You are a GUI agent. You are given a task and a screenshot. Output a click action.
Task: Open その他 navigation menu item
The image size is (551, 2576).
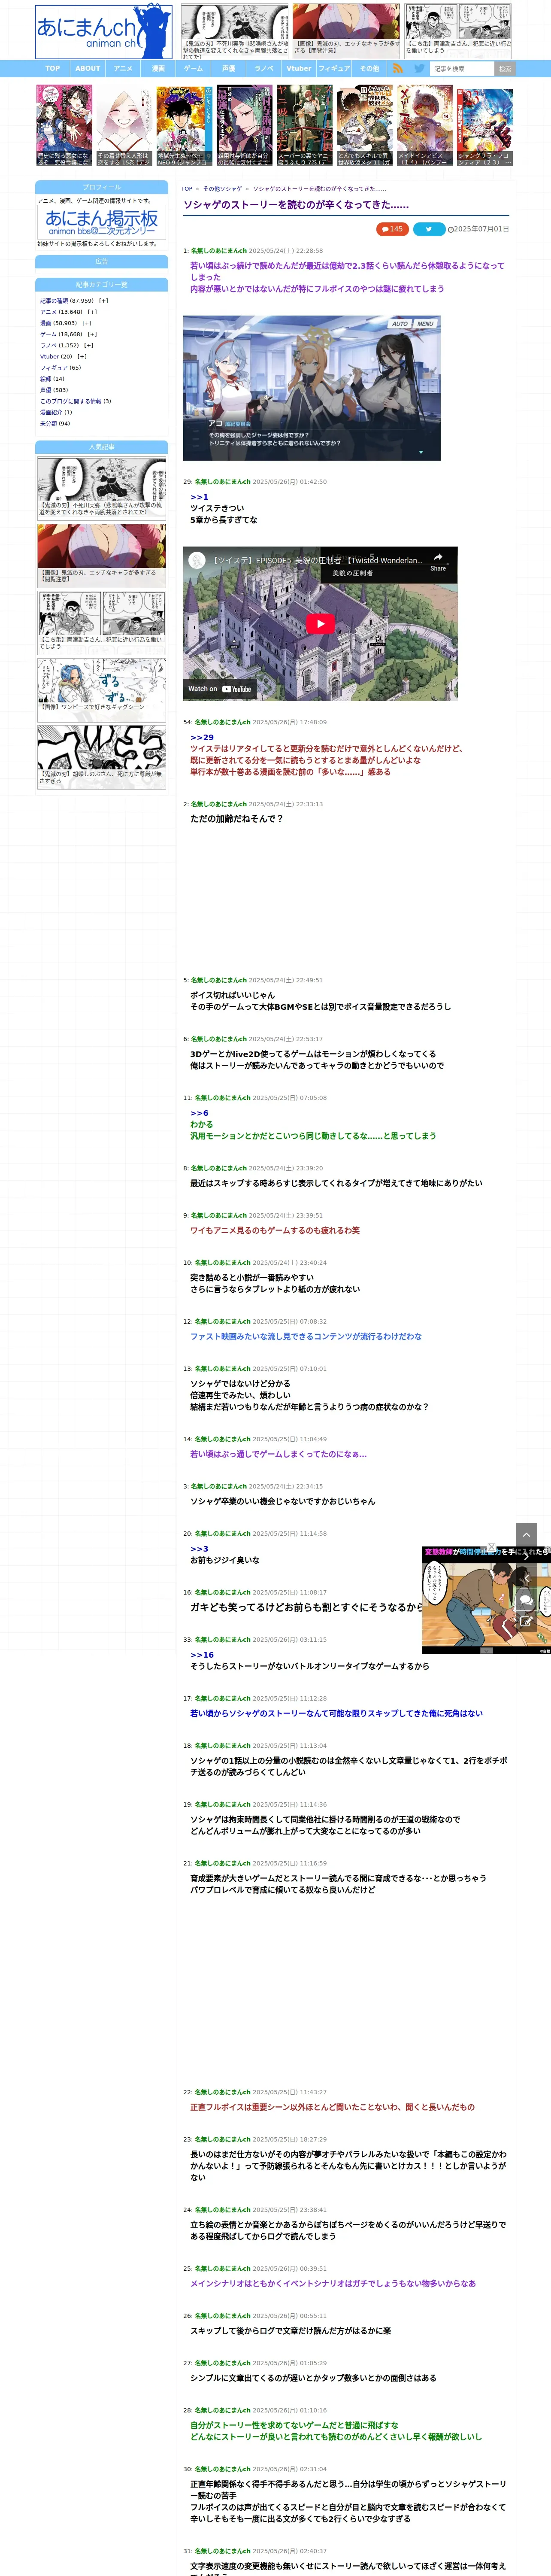(370, 69)
